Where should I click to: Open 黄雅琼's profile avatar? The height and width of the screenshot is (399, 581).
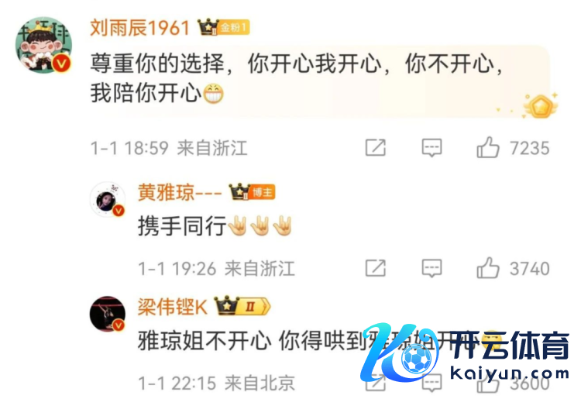(108, 199)
